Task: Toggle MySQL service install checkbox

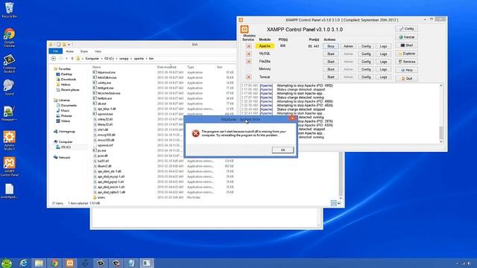Action: (x=248, y=54)
